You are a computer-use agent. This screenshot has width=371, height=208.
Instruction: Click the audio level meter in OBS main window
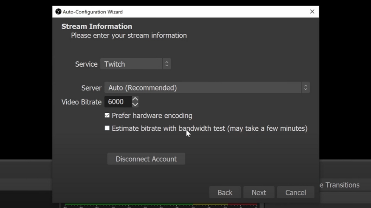[161, 205]
